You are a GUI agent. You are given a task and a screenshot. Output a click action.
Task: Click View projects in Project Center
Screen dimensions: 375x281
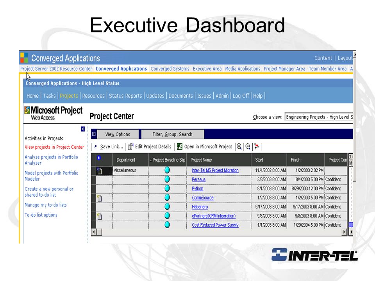pyautogui.click(x=54, y=147)
